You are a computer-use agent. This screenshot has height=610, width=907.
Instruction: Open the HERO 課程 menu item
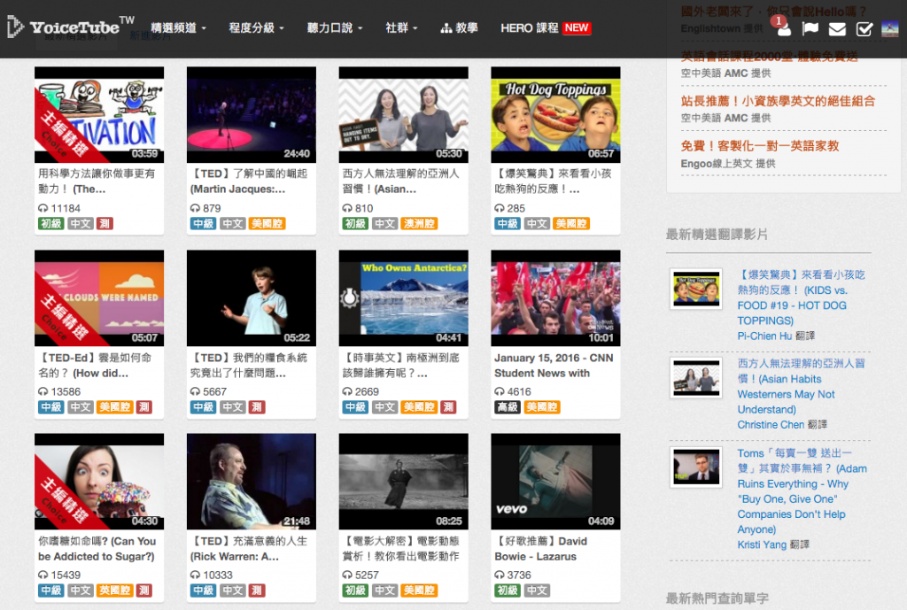click(x=545, y=28)
